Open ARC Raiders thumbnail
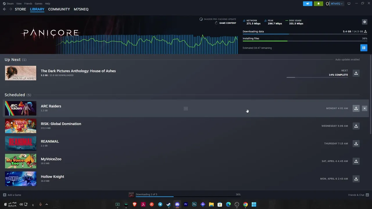Viewport: 372px width, 209px height. pos(21,108)
